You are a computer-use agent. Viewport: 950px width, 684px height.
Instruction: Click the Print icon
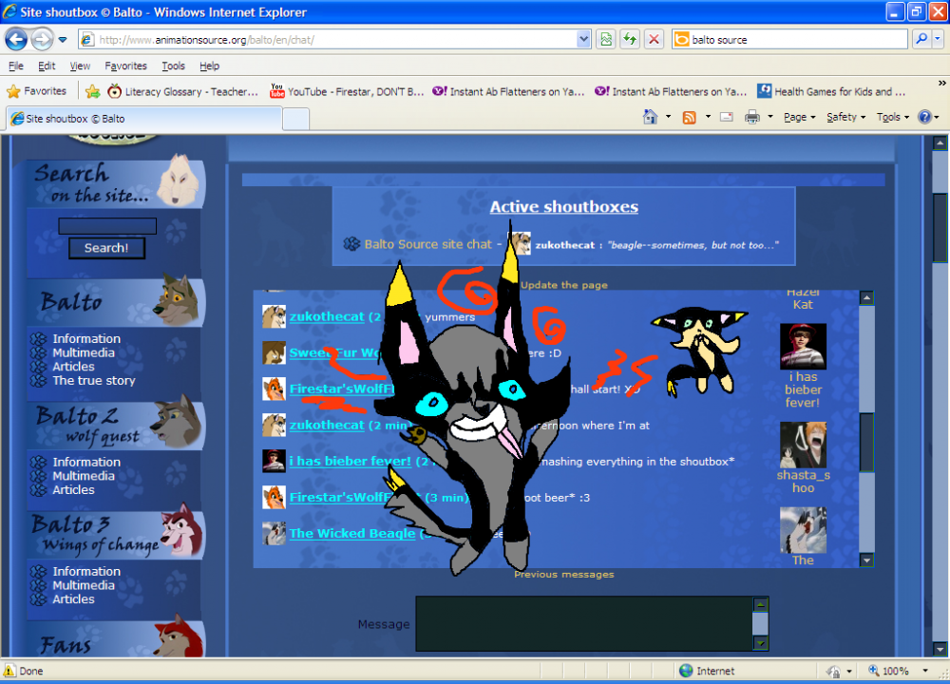[751, 118]
